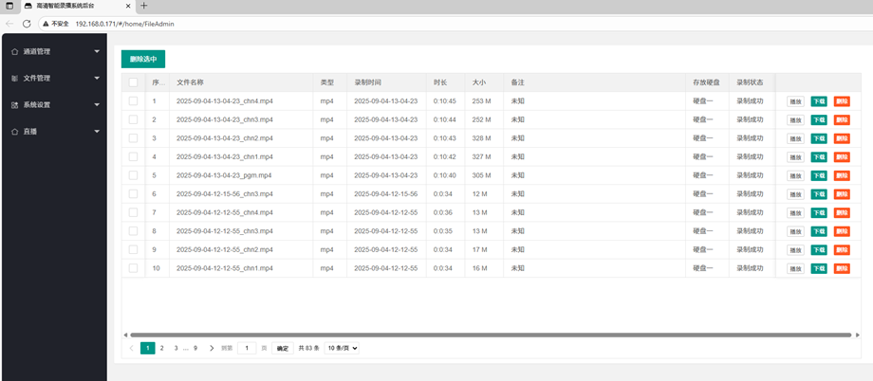The height and width of the screenshot is (381, 873).
Task: Click the green 删除选中 button
Action: pos(143,59)
